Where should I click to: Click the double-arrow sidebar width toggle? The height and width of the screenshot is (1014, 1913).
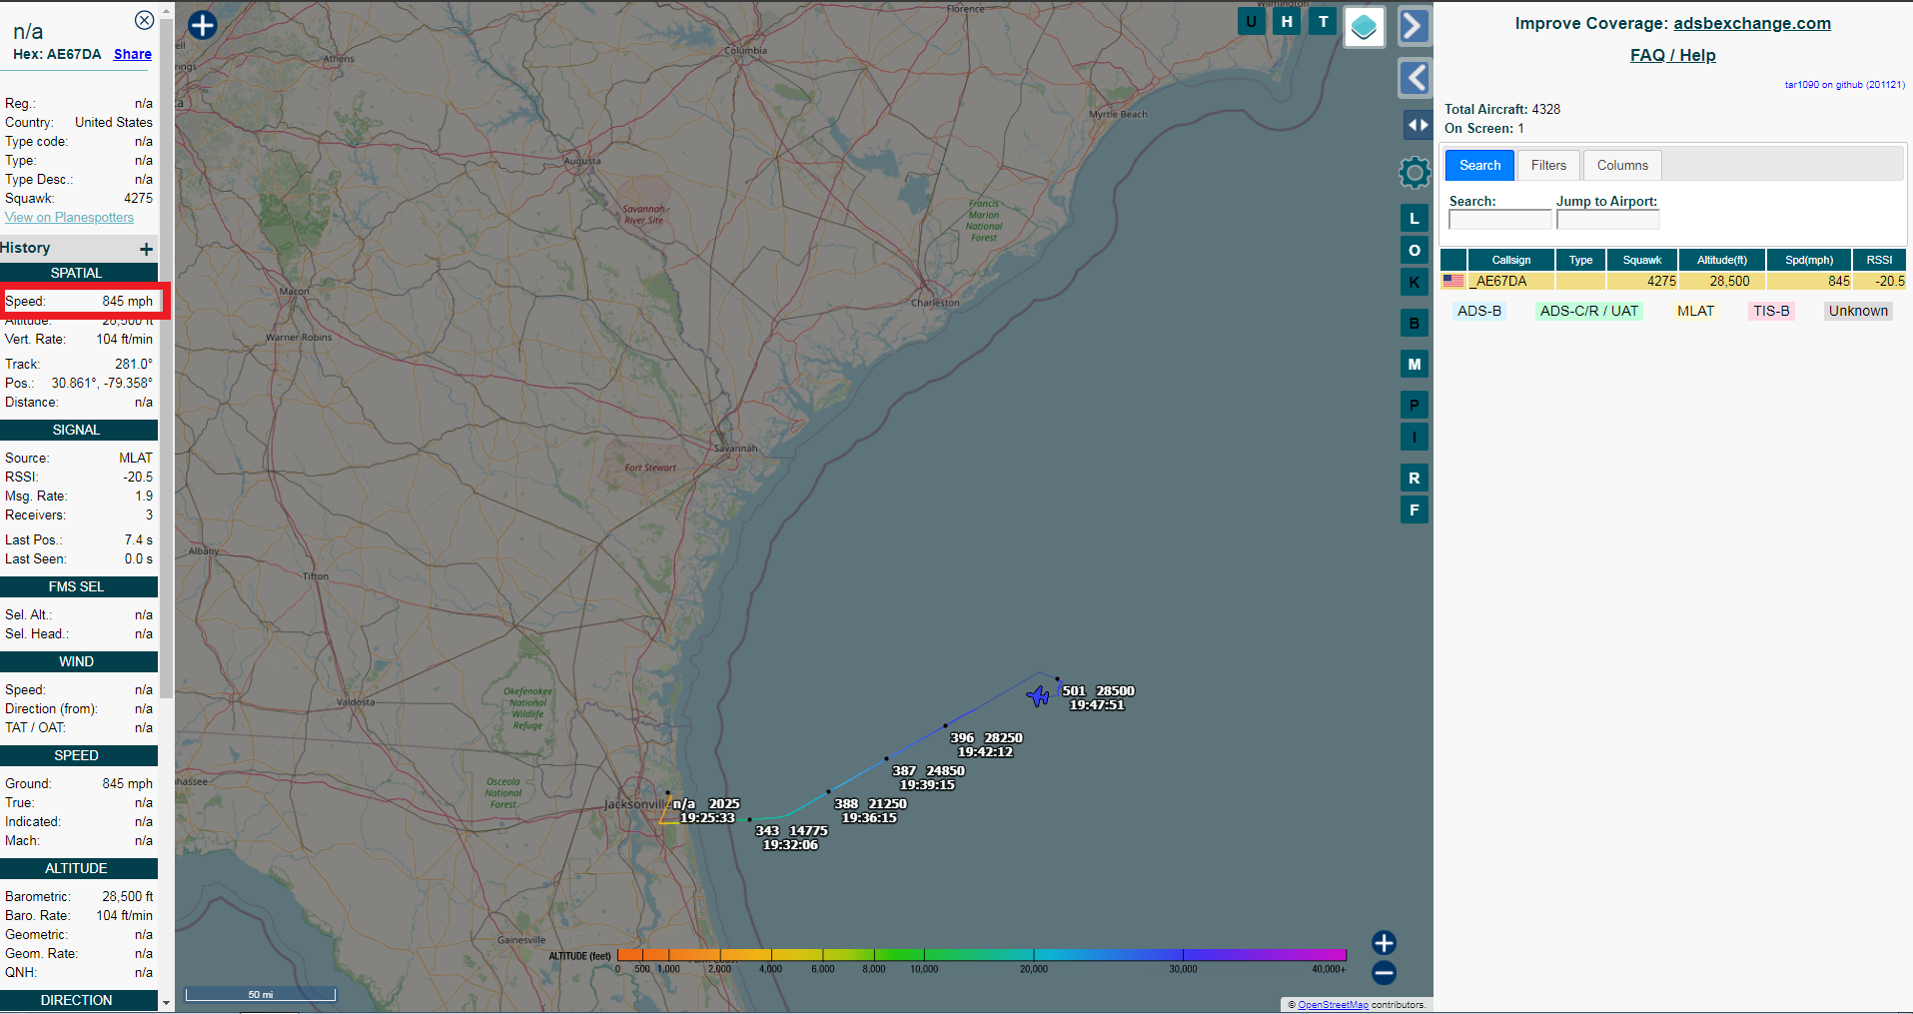click(1418, 125)
